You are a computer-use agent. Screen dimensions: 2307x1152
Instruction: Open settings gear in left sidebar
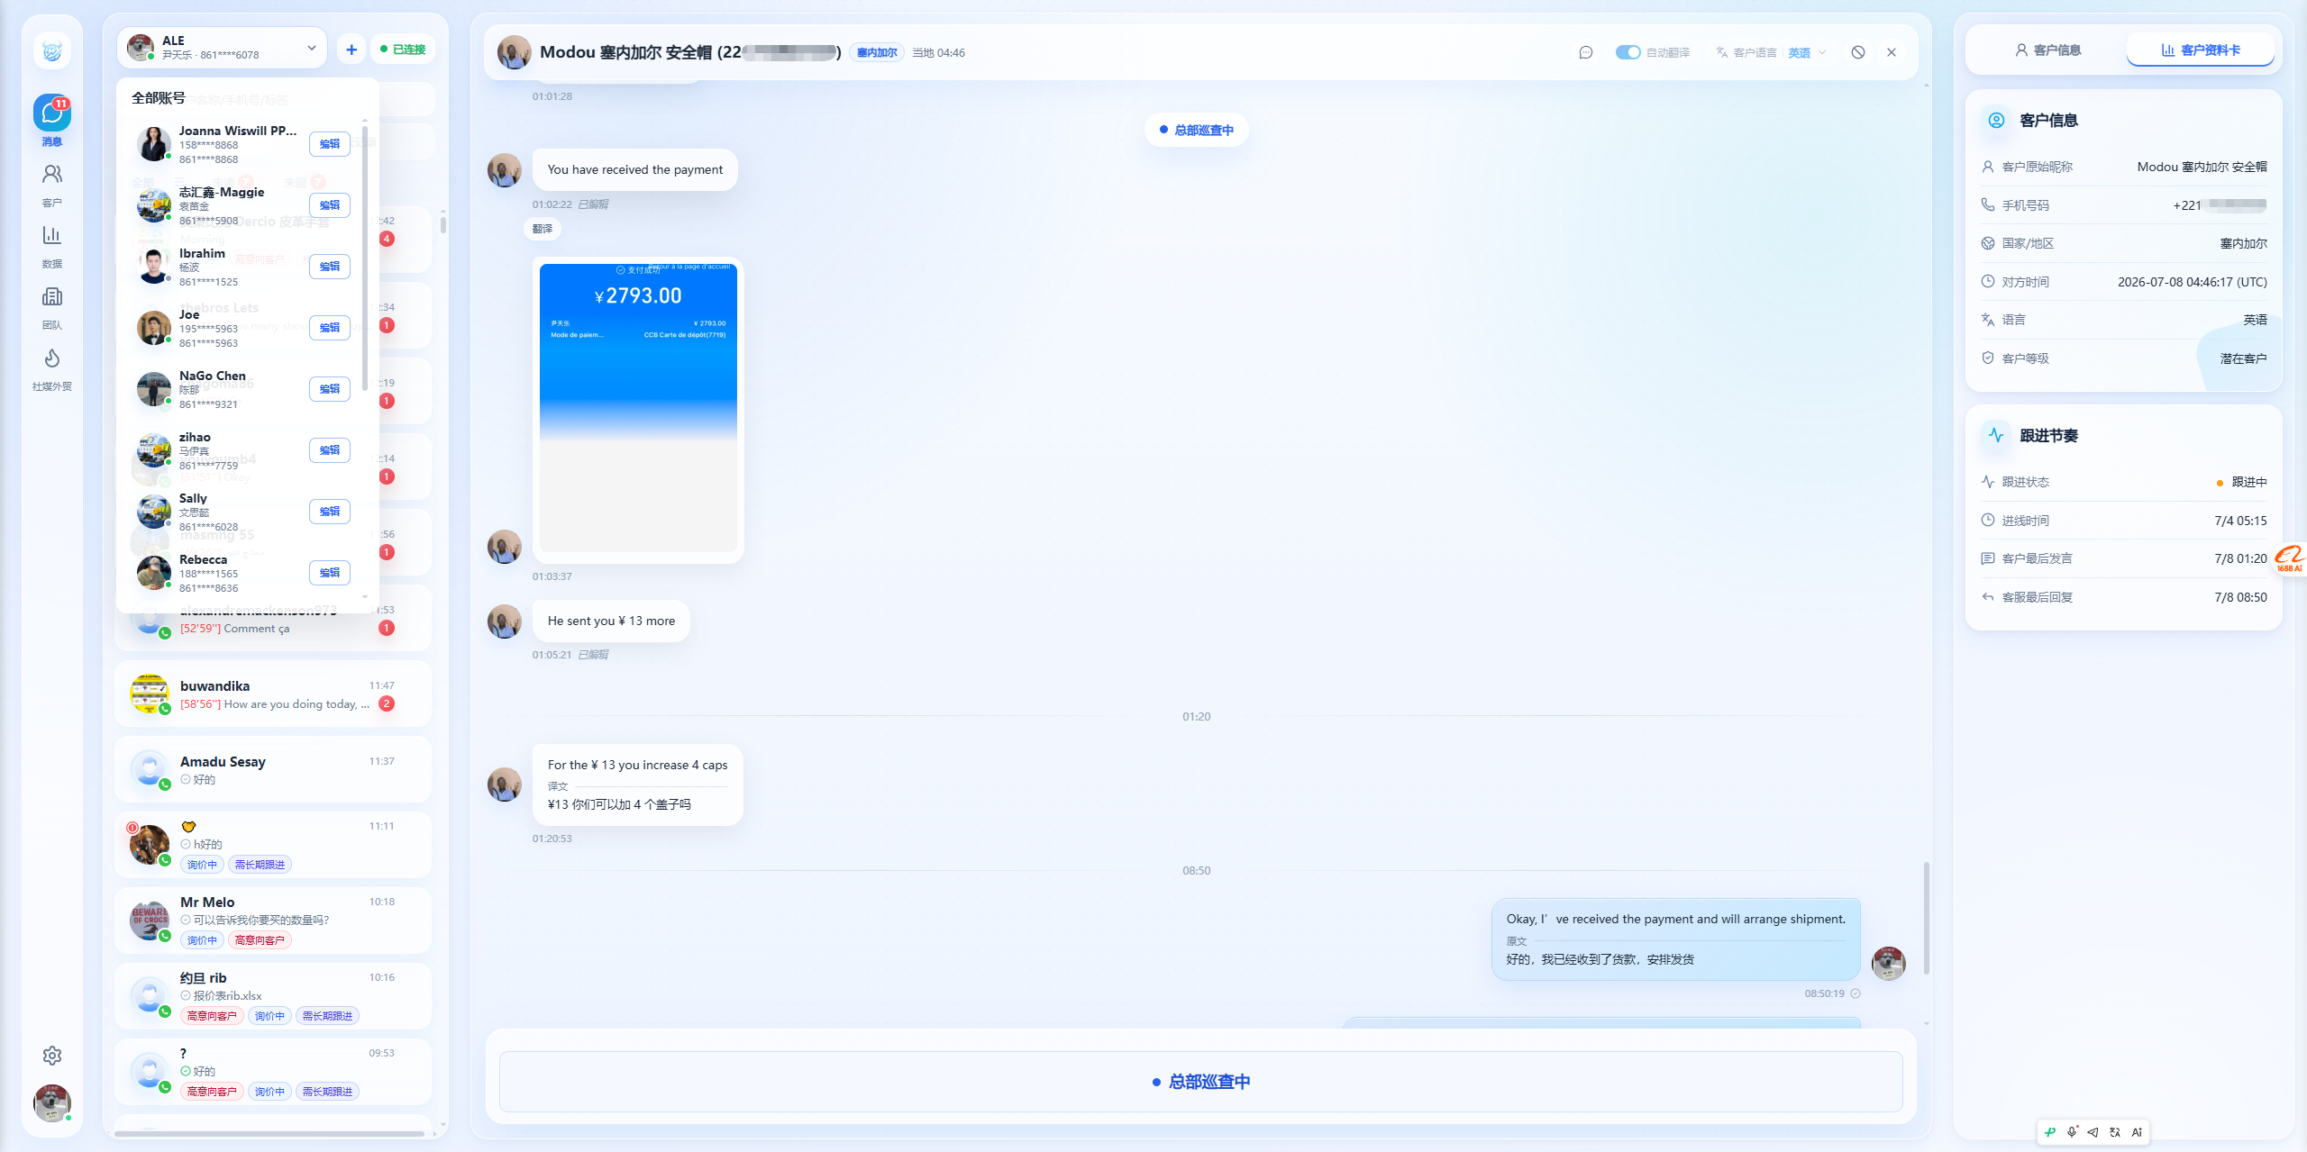coord(52,1055)
